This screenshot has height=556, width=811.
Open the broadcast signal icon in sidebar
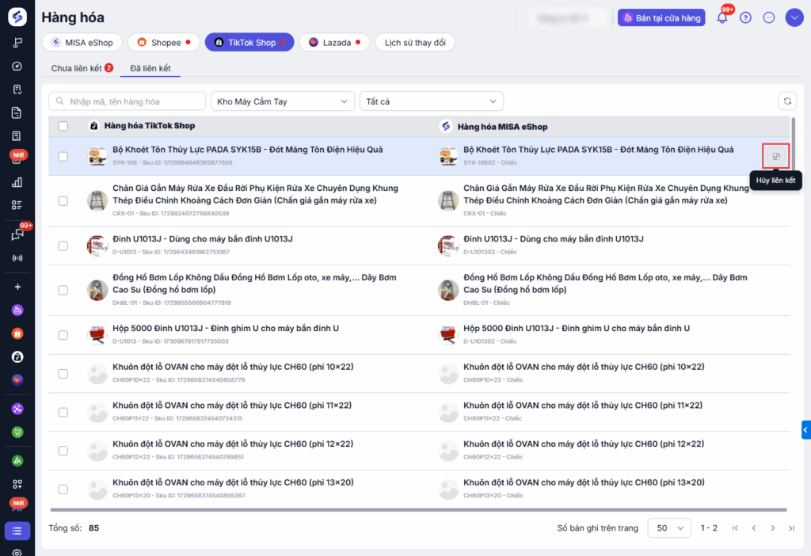[x=17, y=257]
